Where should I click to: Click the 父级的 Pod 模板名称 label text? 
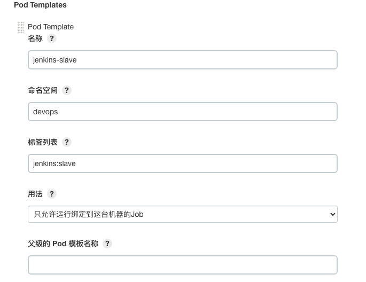tap(63, 244)
